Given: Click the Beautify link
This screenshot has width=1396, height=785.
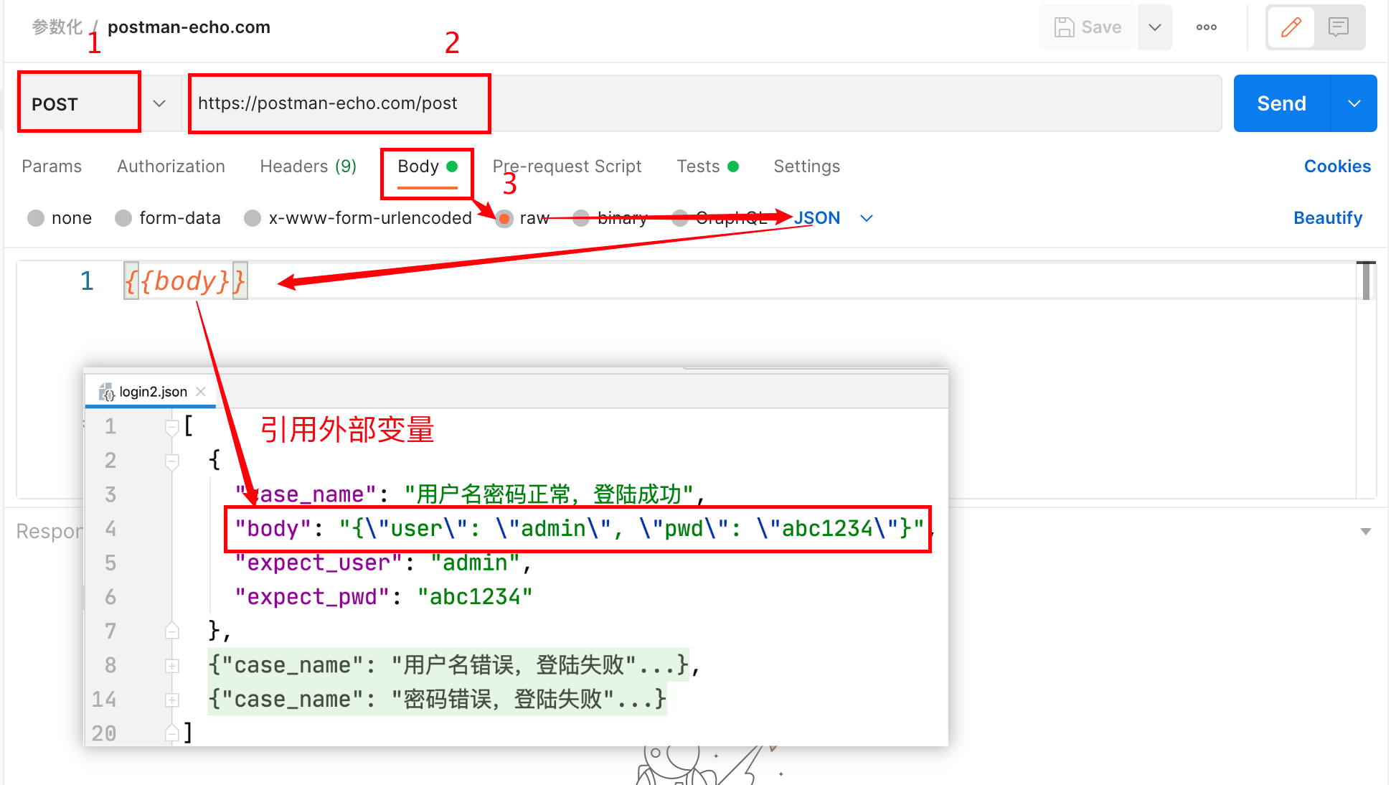Looking at the screenshot, I should [x=1327, y=218].
